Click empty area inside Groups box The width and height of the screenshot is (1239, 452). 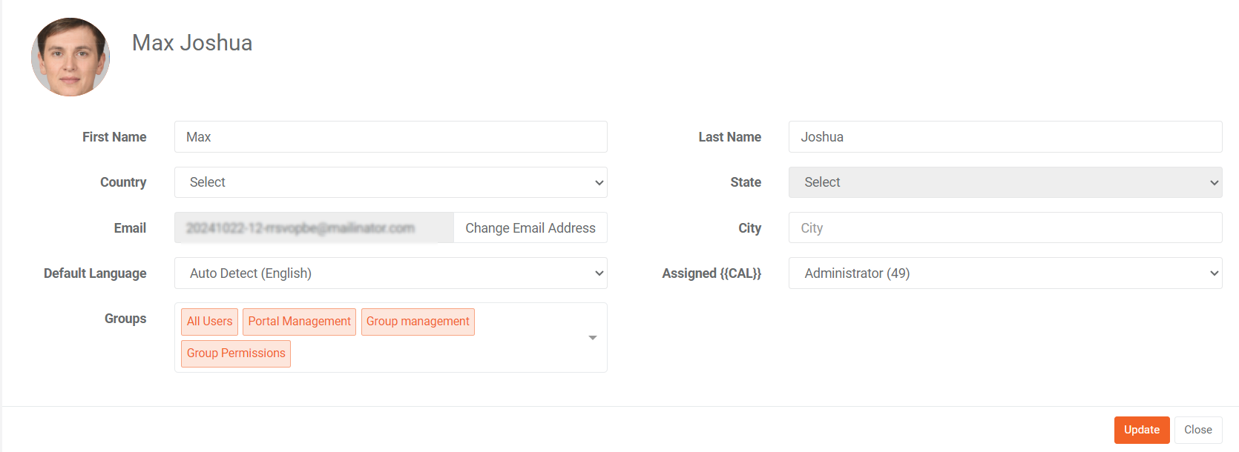(x=438, y=354)
